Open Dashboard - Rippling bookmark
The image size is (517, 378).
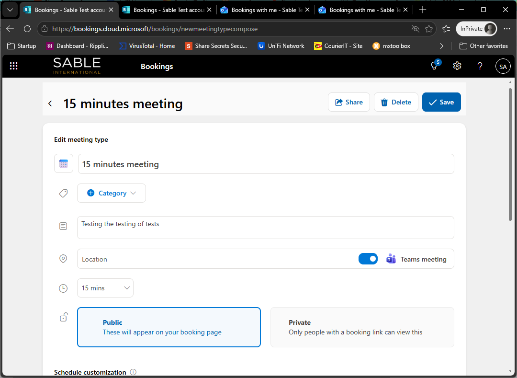(78, 46)
